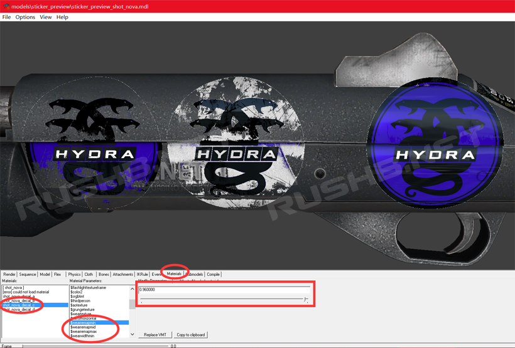The width and height of the screenshot is (515, 348).
Task: Open the Compile tab
Action: (x=214, y=274)
